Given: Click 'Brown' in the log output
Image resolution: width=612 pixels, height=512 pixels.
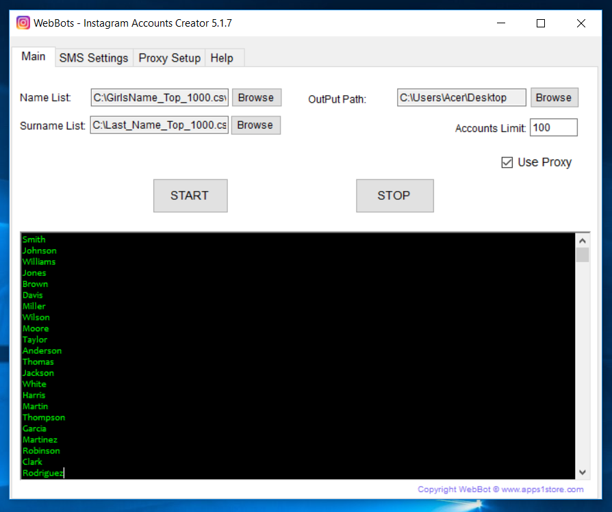Looking at the screenshot, I should 35,284.
